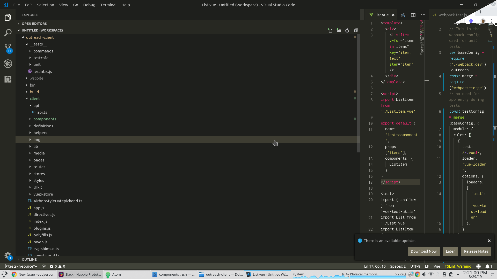This screenshot has height=279, width=497.
Task: Open the outreach-client Dolphin taskbar window
Action: (x=221, y=274)
